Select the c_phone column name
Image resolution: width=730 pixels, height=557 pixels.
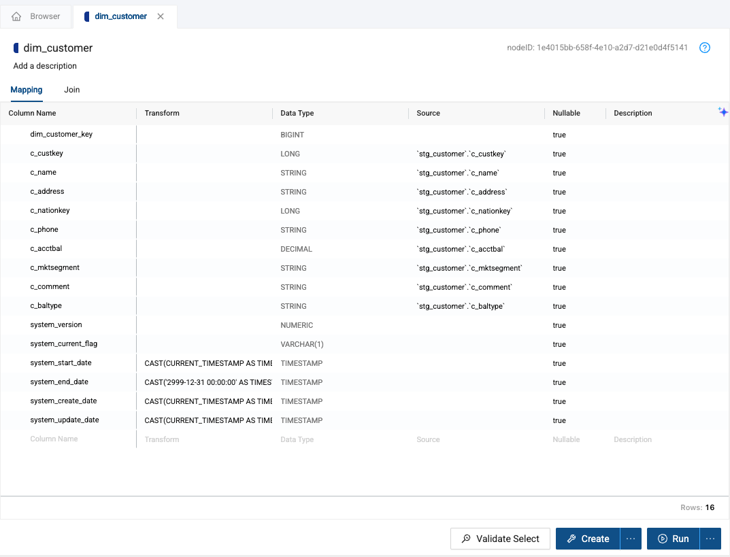44,229
